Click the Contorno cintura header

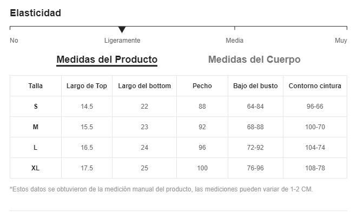click(x=315, y=86)
